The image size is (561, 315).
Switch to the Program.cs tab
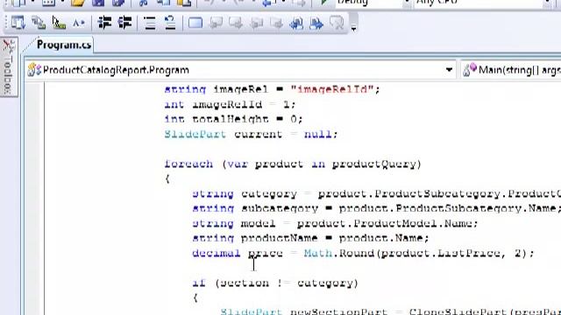(x=64, y=45)
